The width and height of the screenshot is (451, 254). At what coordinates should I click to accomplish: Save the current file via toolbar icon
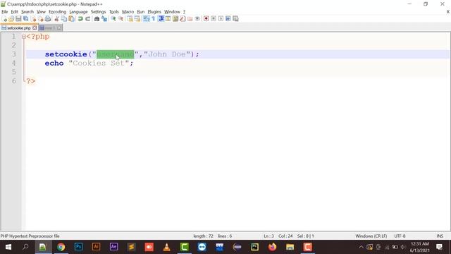[18, 19]
